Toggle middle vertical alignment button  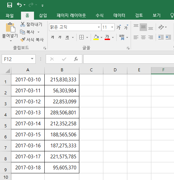143,27
